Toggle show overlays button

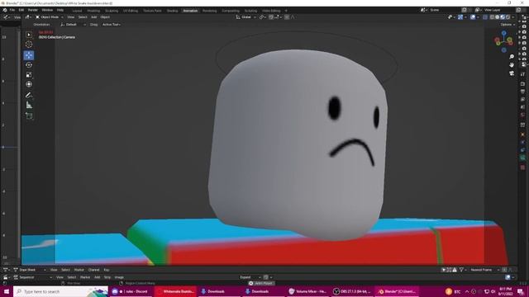tap(473, 17)
